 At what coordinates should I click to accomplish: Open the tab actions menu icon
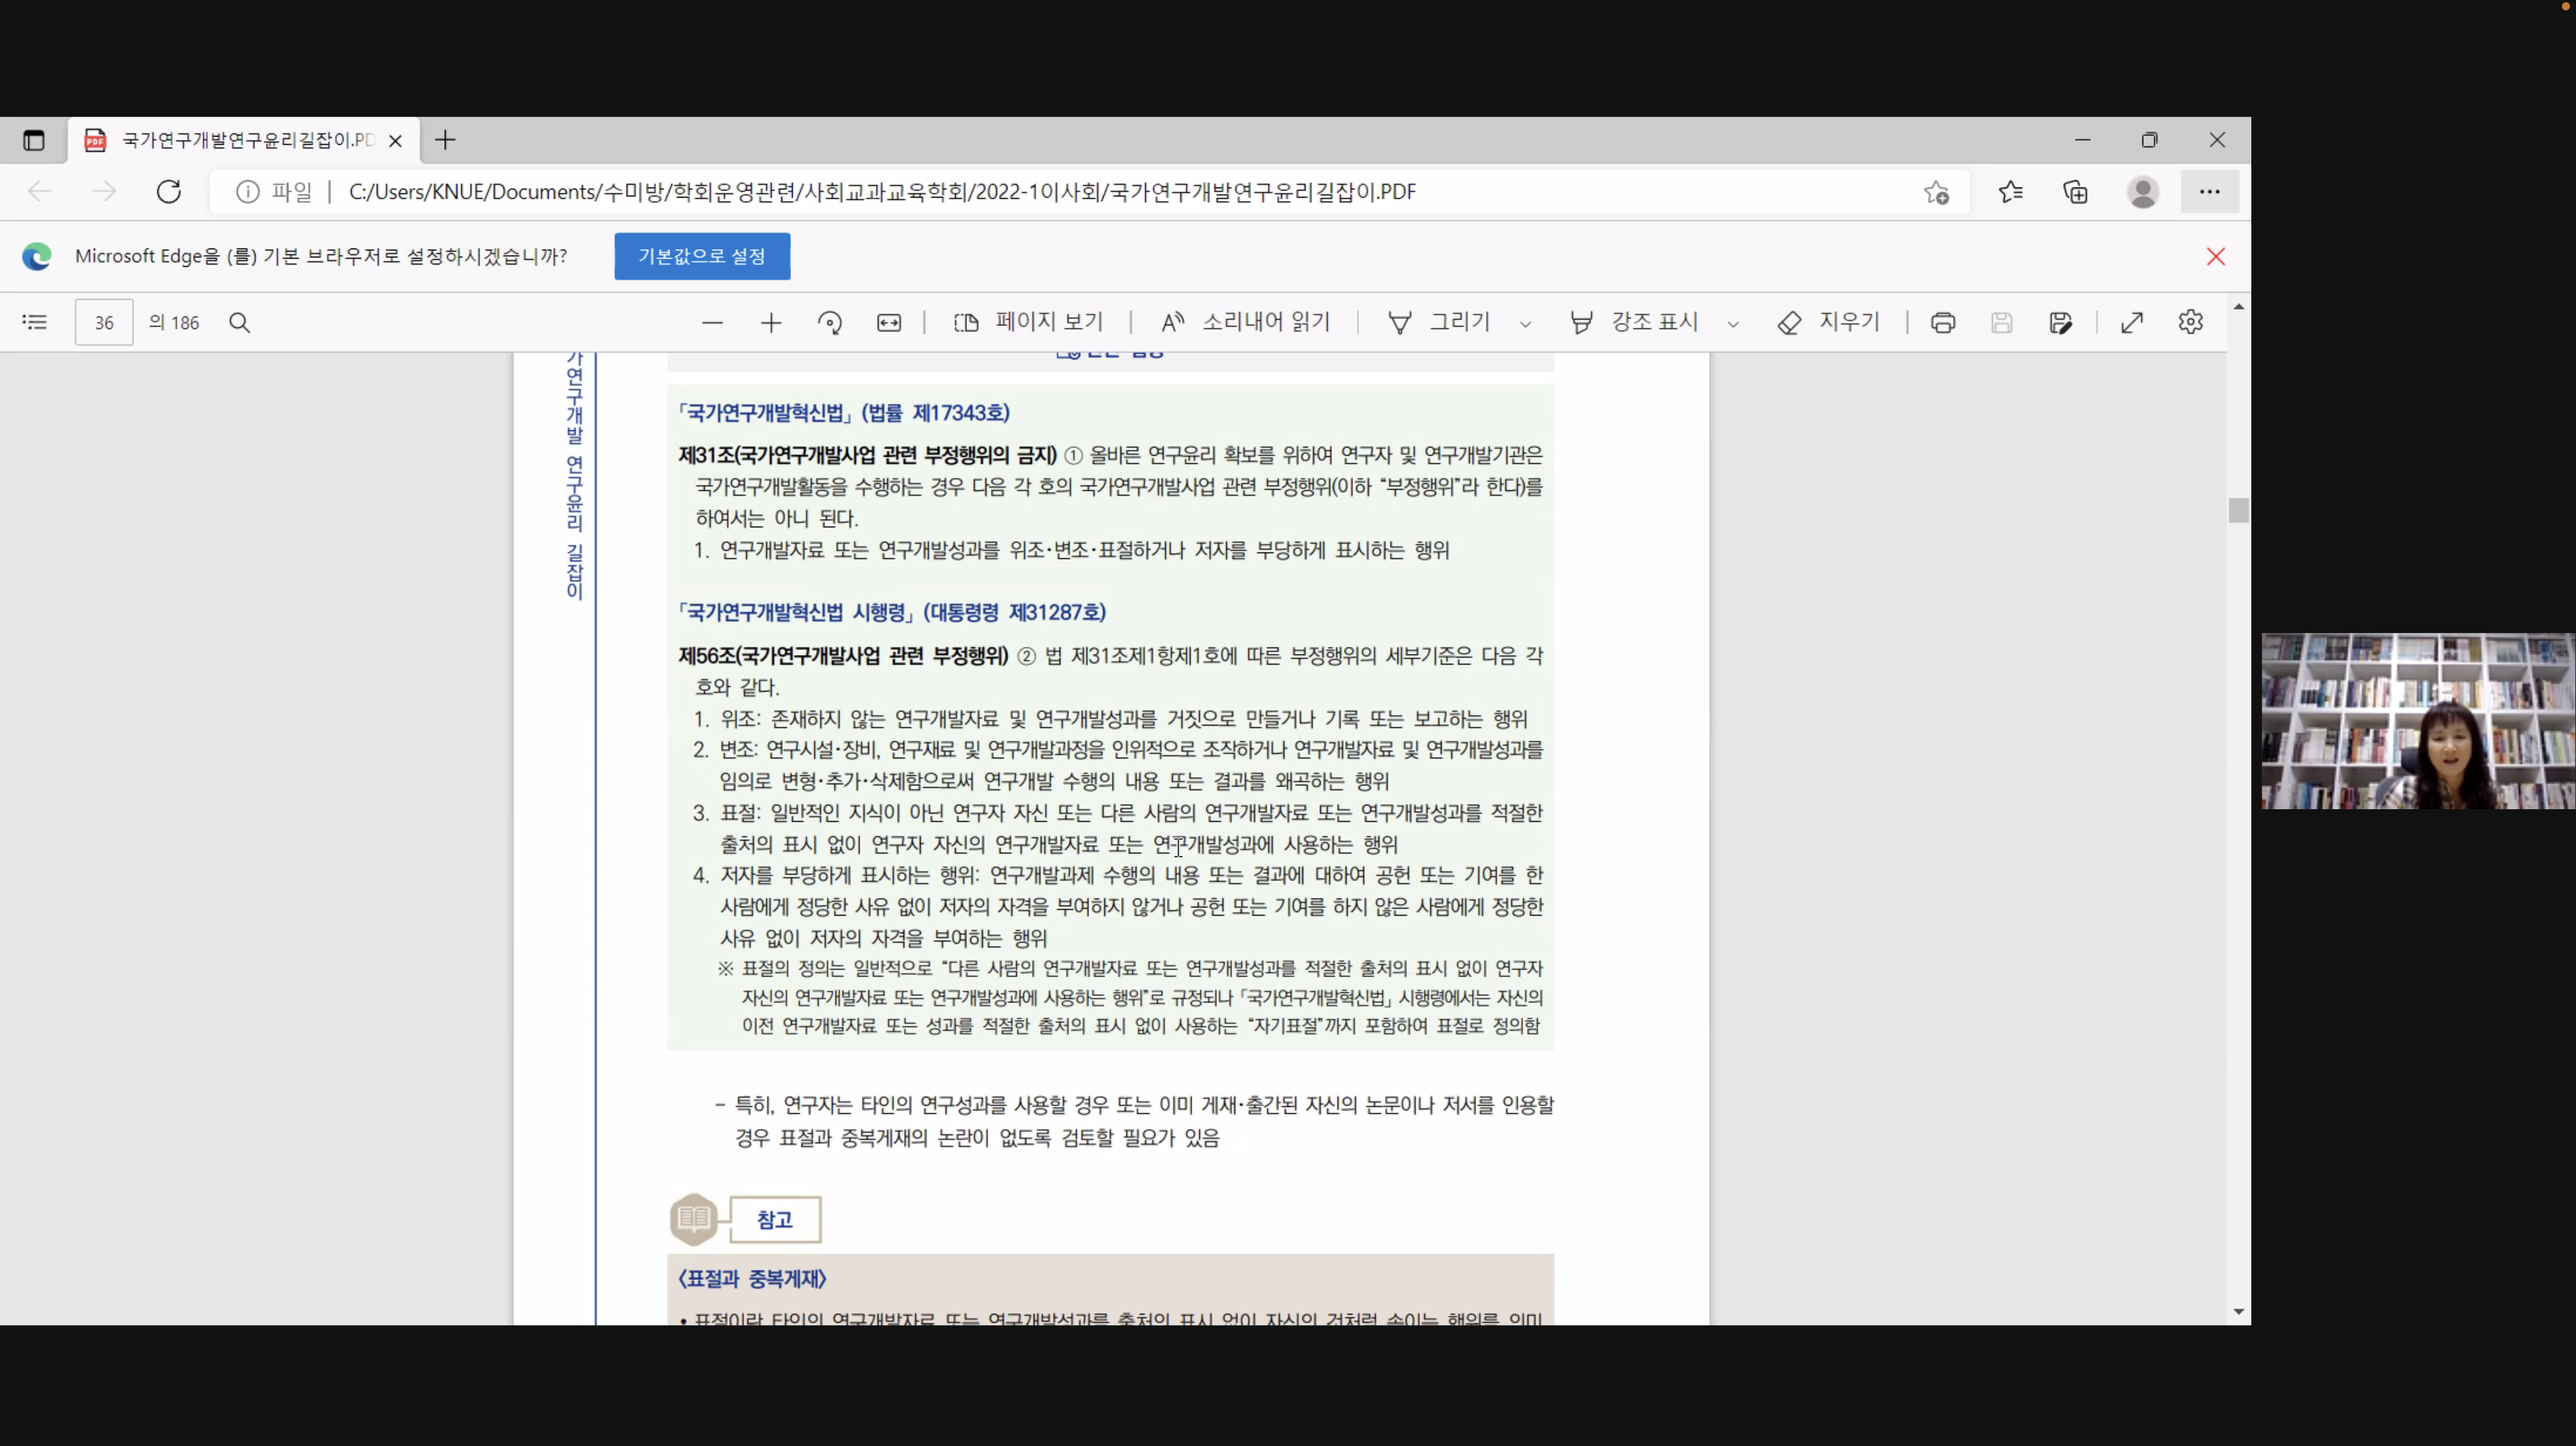tap(34, 140)
